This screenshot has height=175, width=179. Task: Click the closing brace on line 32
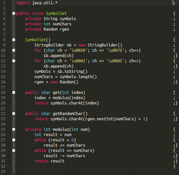pos(174,166)
